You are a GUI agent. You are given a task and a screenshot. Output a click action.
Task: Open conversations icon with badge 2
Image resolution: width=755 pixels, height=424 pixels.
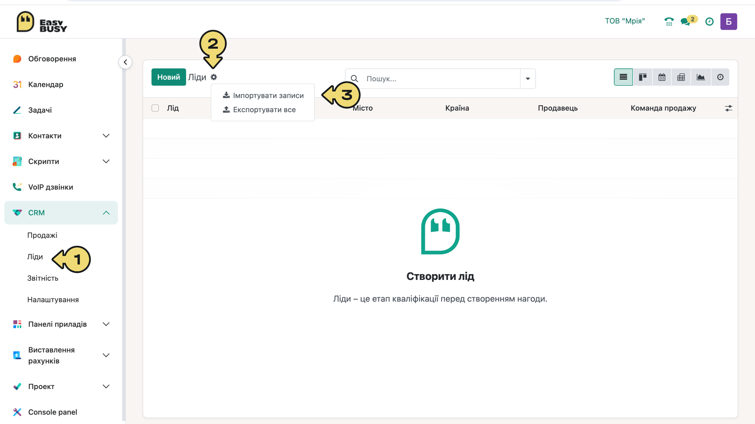tap(689, 21)
